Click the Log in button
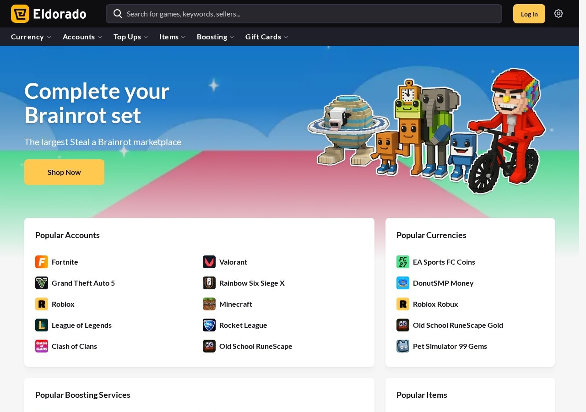 point(529,14)
